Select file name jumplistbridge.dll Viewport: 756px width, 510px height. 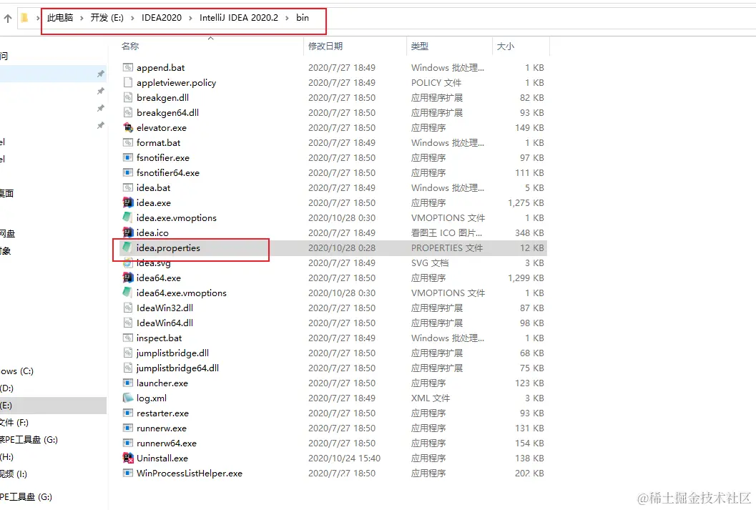tap(172, 353)
